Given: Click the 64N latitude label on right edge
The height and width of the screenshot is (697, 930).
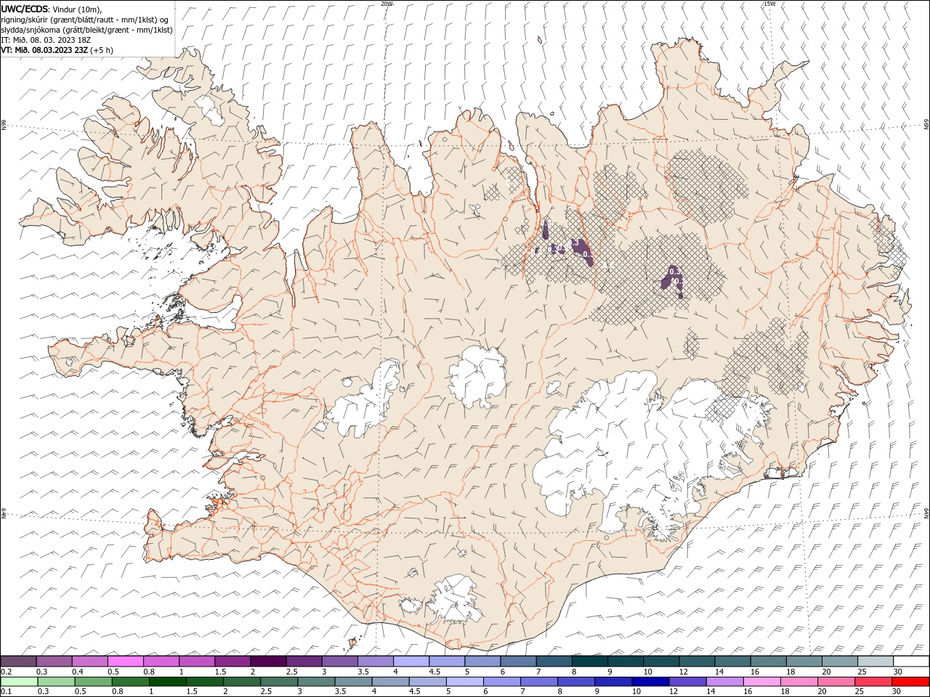Looking at the screenshot, I should [926, 513].
